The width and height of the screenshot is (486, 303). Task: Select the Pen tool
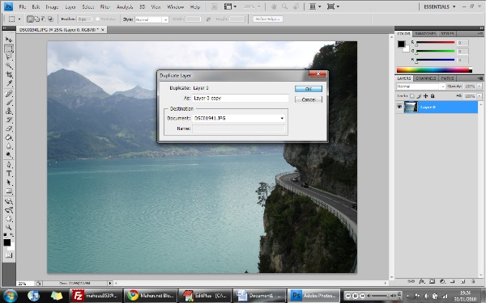point(9,165)
